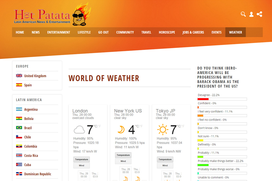Open the News menu
Viewport: 272px width, 181px height.
pos(36,32)
